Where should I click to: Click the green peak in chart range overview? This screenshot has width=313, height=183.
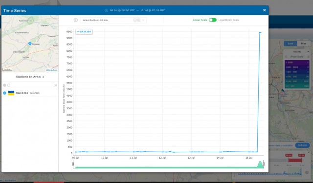point(260,164)
